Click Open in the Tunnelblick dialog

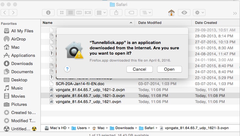[x=169, y=69]
